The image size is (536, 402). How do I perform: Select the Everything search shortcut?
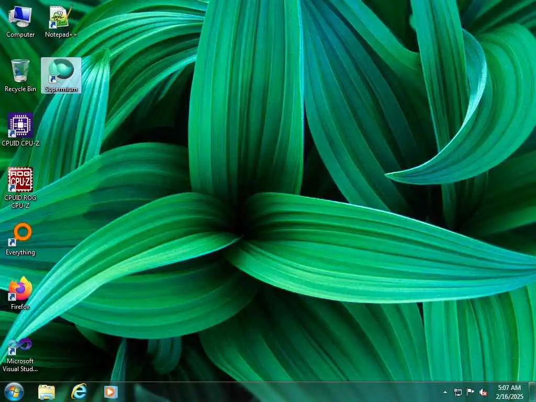[20, 239]
